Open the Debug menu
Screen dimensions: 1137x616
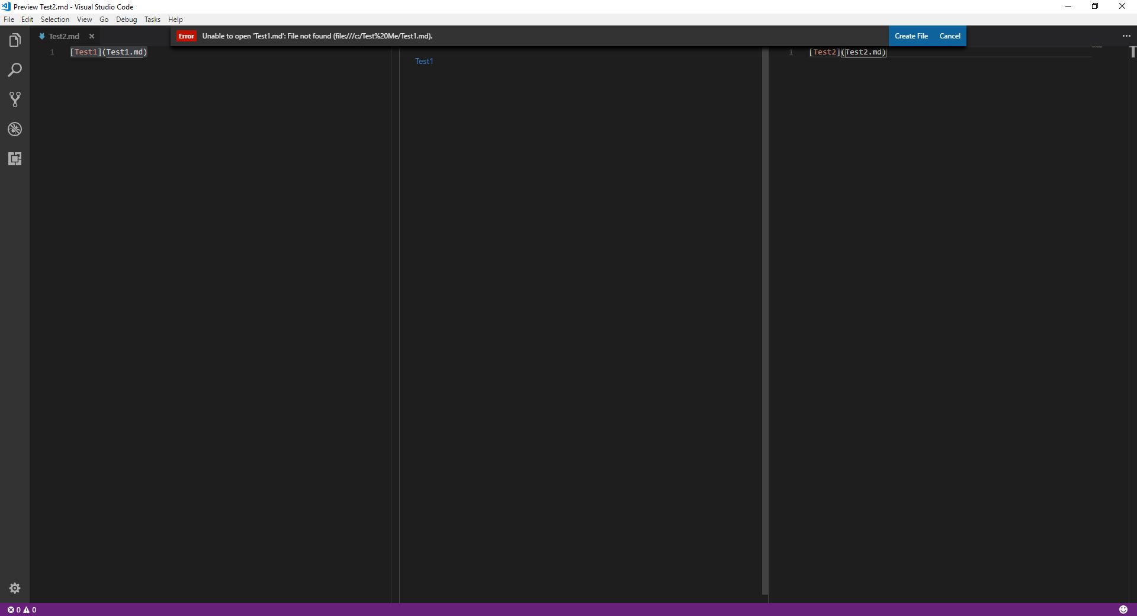click(126, 19)
